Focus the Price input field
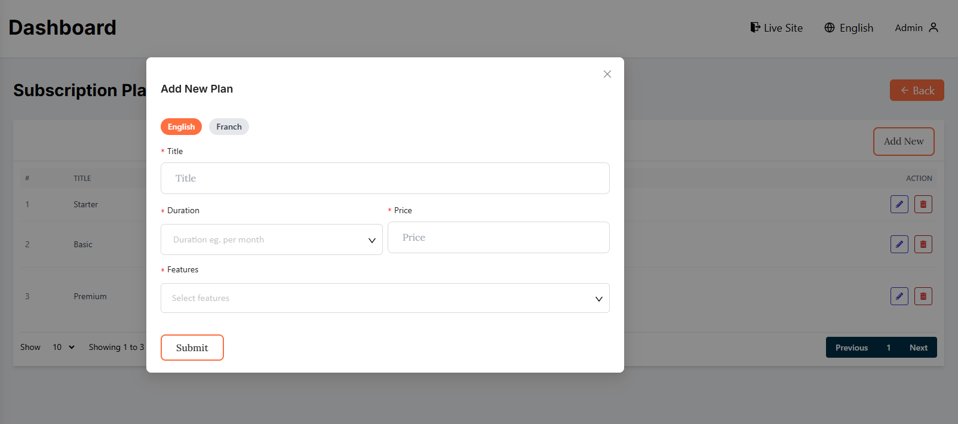 pos(498,238)
